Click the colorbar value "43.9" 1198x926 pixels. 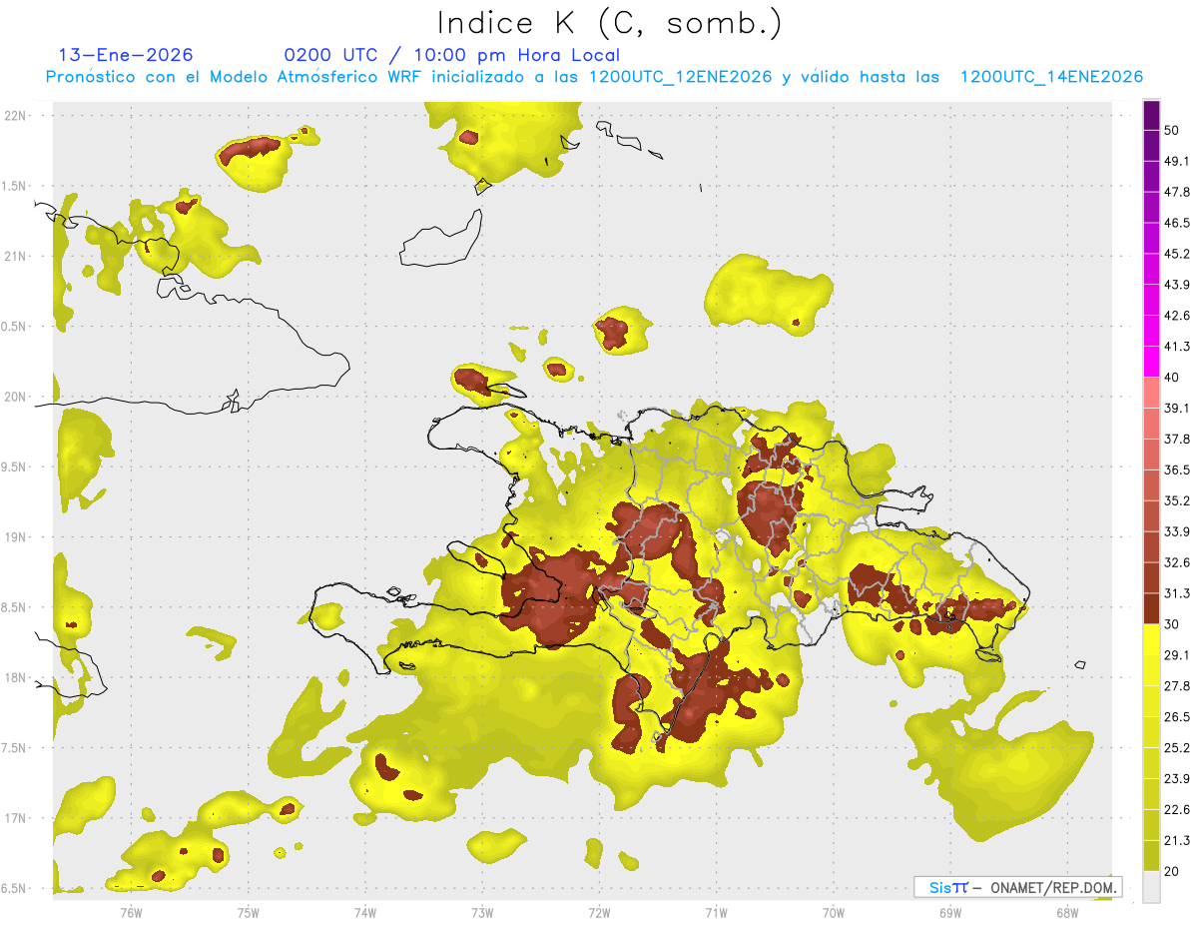tap(1177, 285)
